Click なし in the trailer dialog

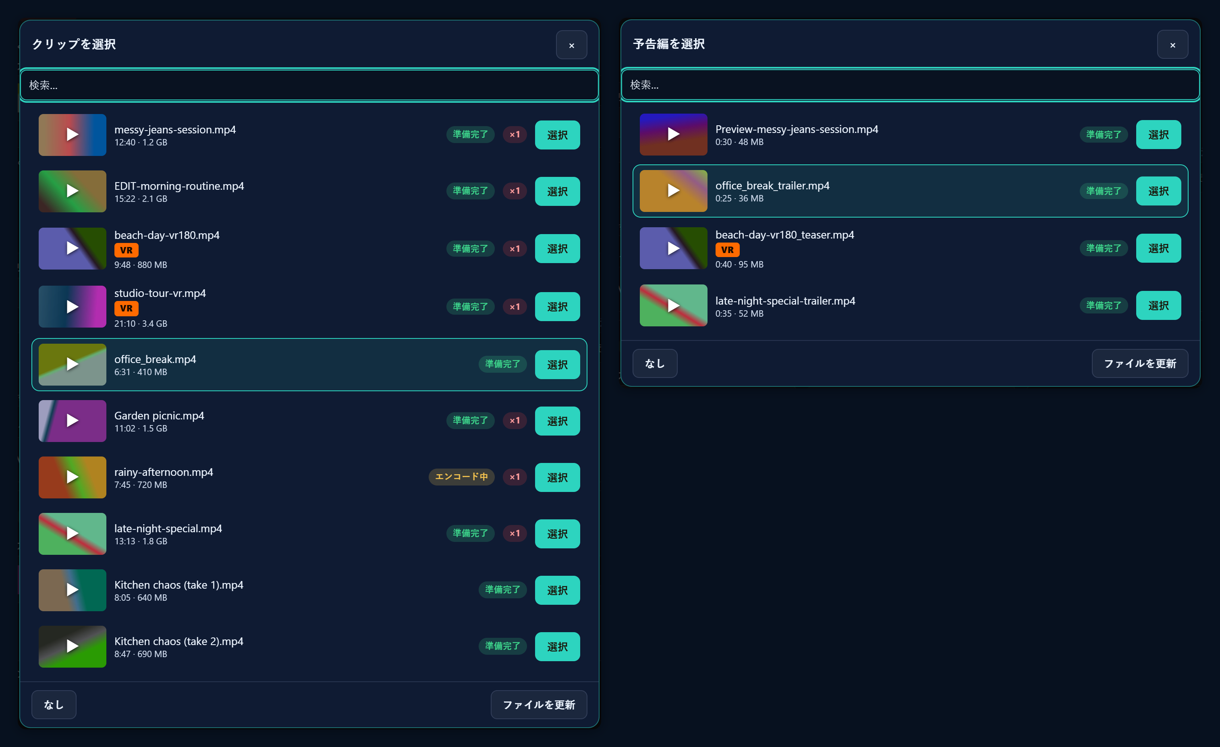click(655, 363)
